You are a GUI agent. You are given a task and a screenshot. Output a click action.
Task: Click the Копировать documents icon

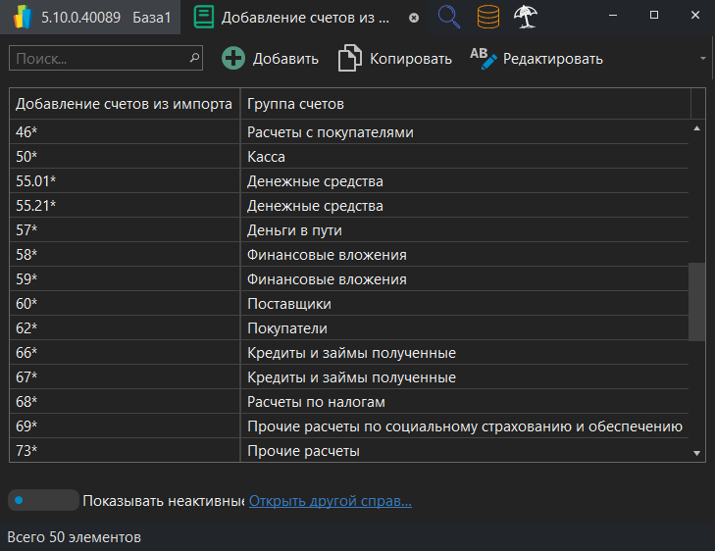point(350,58)
